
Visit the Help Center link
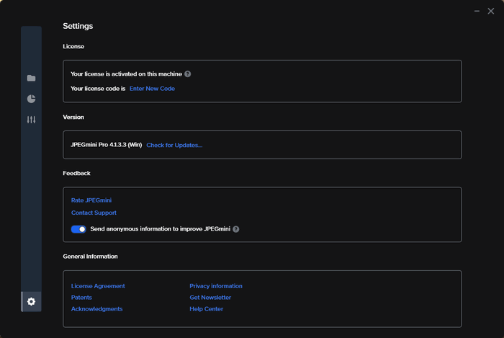point(207,309)
